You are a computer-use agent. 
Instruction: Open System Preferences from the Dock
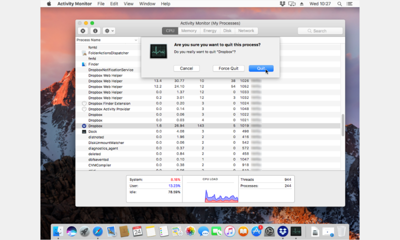click(x=269, y=231)
